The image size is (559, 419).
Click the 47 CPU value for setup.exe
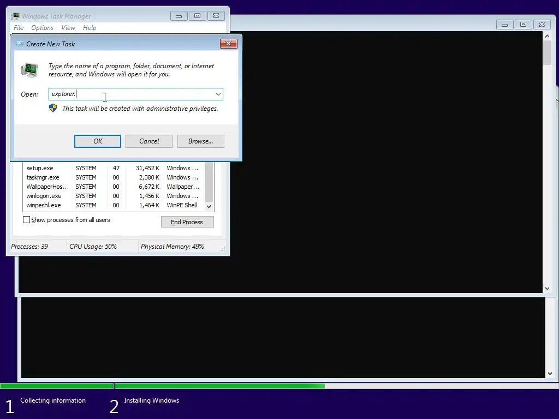click(116, 168)
